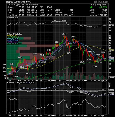Click the Accum/Dist indicator label

tap(12, 99)
